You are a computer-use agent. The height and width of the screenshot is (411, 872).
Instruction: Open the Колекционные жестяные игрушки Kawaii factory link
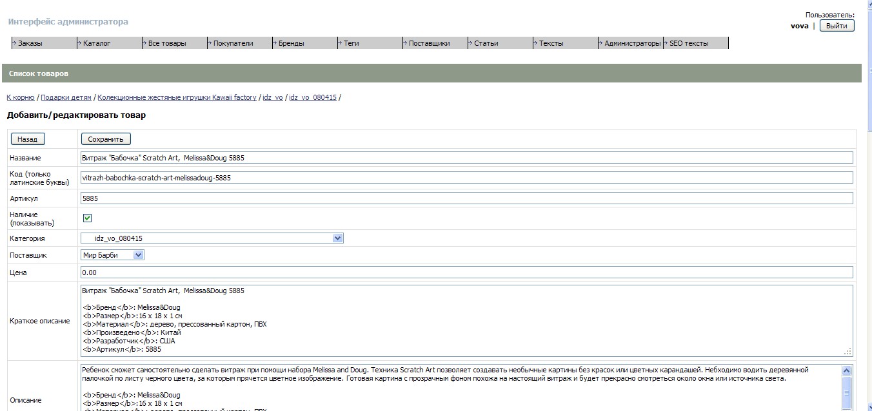tap(177, 97)
